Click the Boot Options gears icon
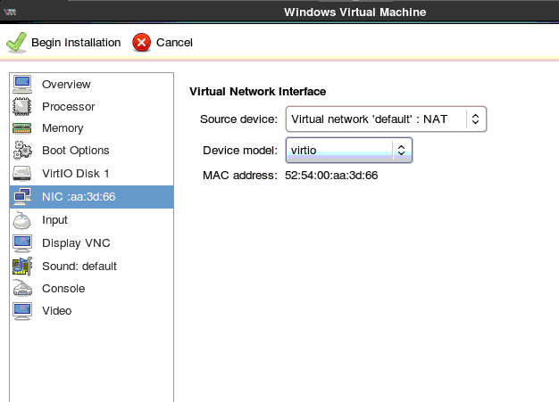Screen dimensions: 559x402 pyautogui.click(x=23, y=151)
